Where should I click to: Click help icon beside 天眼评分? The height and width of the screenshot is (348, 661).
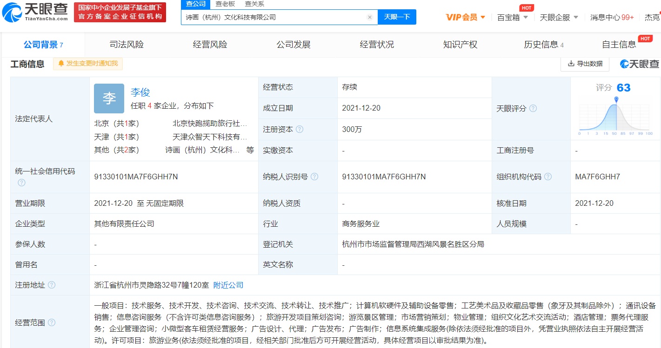533,108
